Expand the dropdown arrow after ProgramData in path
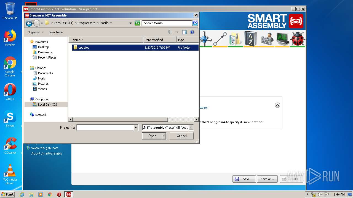Screen dimensions: 353x198 pos(97,23)
